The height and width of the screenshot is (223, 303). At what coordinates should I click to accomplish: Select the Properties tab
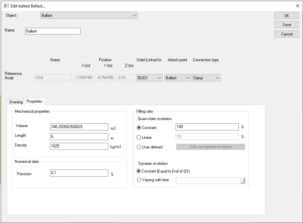pyautogui.click(x=34, y=102)
